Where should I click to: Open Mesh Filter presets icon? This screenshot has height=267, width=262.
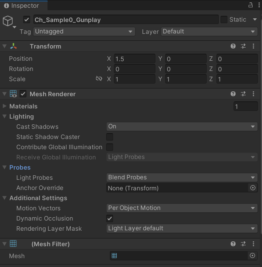pos(243,244)
